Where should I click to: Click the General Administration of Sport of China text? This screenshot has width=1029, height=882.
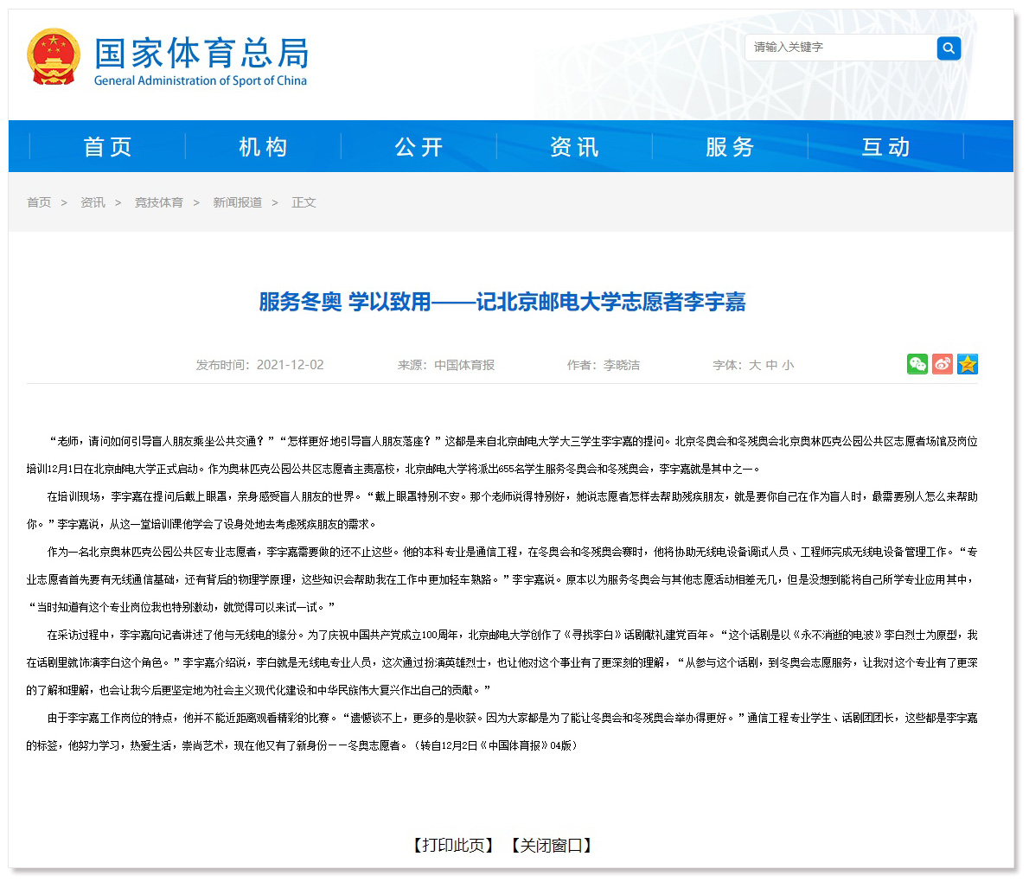200,80
